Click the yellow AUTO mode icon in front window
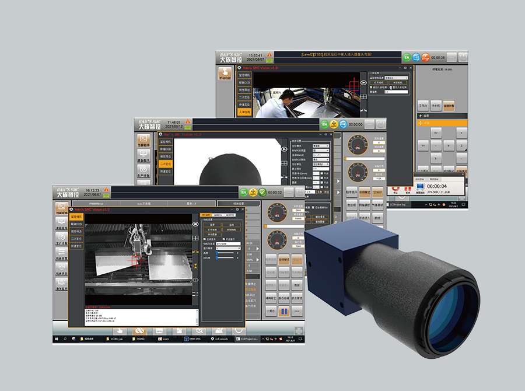 pos(253,191)
